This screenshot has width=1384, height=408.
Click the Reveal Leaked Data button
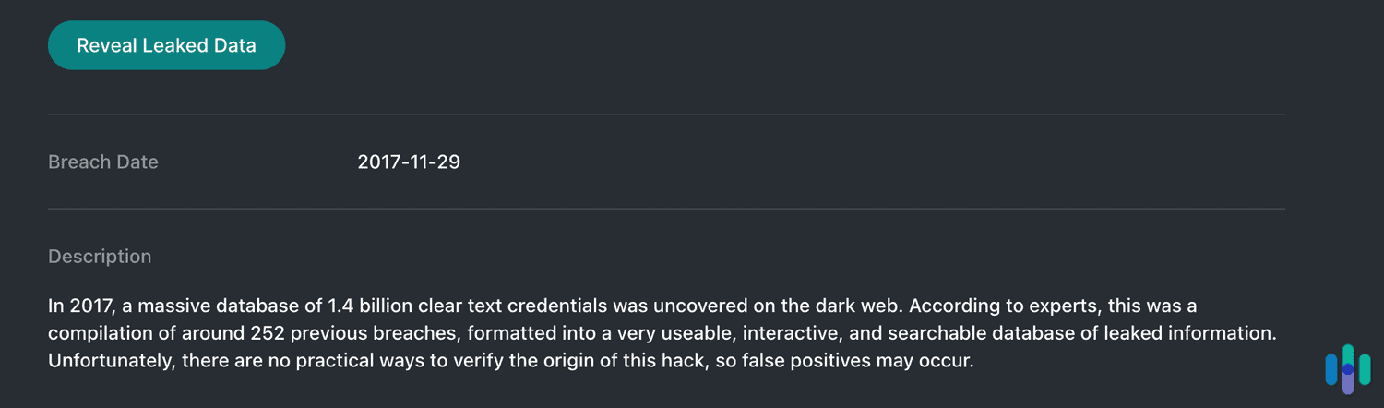166,45
